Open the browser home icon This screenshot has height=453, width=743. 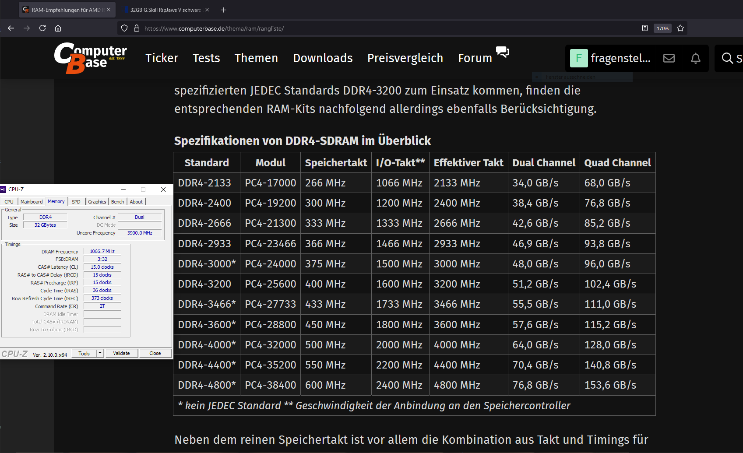(58, 28)
